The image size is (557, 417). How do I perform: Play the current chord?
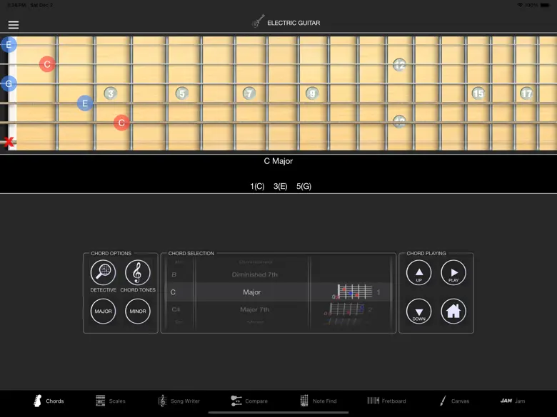point(453,272)
